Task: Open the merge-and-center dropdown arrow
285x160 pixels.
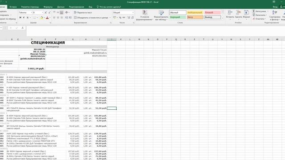Action: pos(110,18)
